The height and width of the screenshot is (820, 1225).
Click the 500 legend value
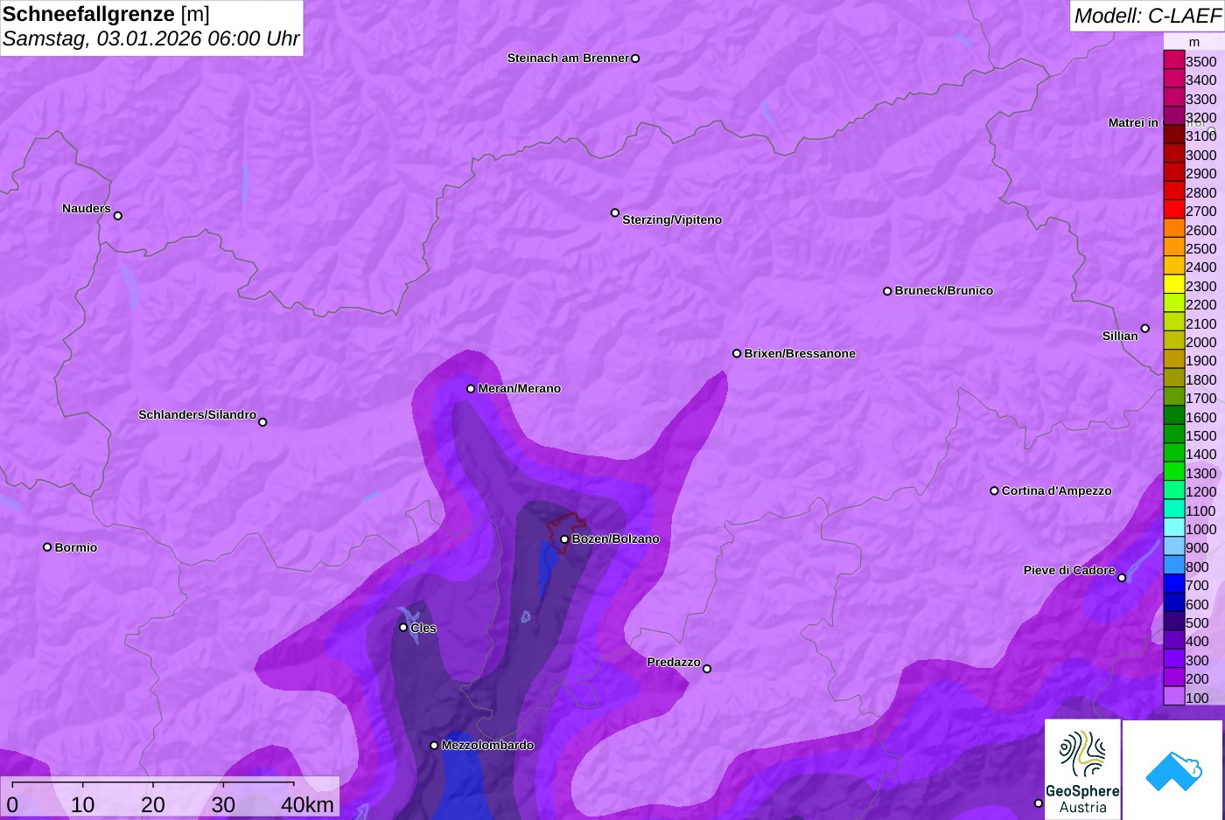1197,623
